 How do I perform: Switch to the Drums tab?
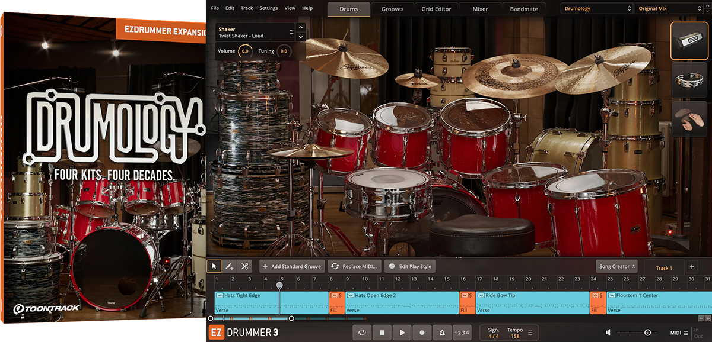(x=349, y=9)
